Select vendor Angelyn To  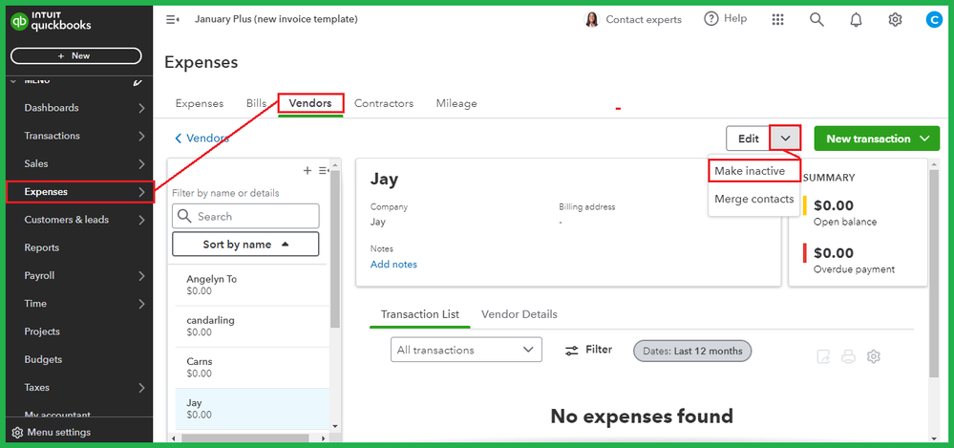tap(252, 285)
